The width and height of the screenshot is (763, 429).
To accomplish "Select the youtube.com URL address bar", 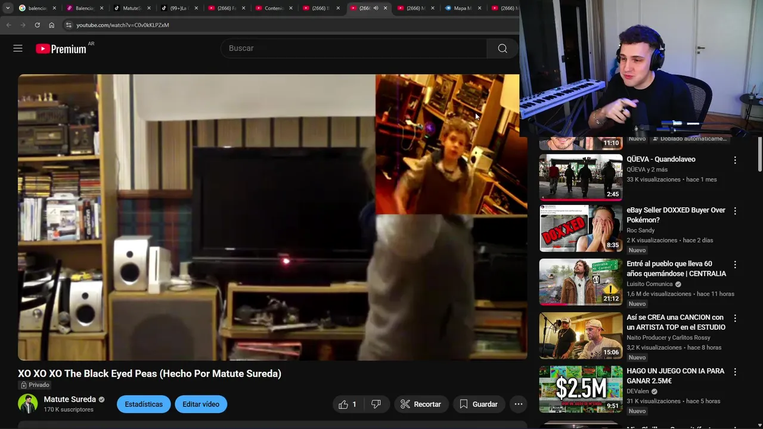I will [x=123, y=25].
